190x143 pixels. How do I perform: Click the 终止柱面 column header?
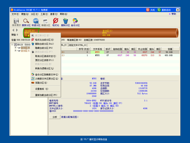pyautogui.click(x=142, y=49)
